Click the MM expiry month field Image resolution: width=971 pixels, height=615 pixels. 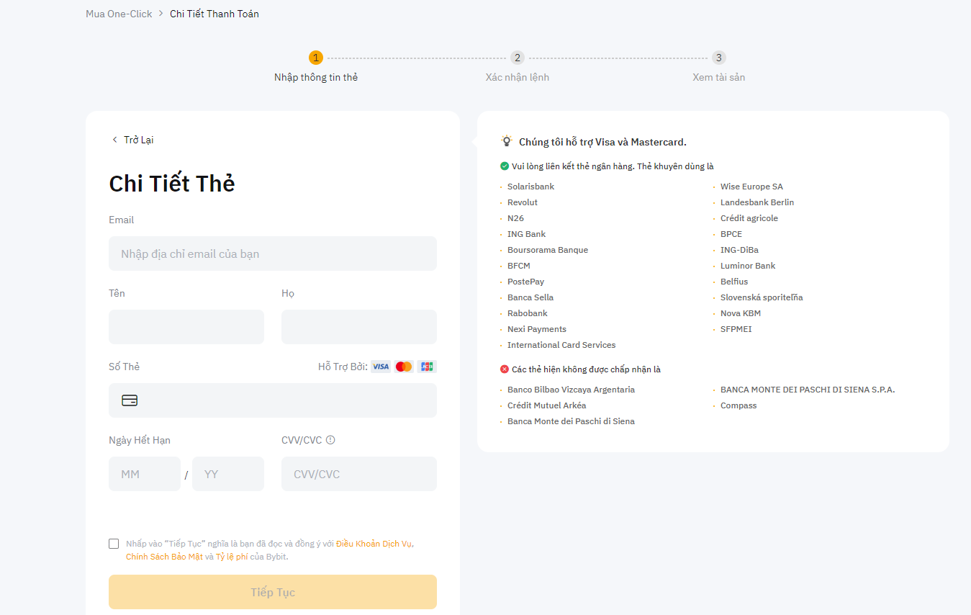coord(145,474)
